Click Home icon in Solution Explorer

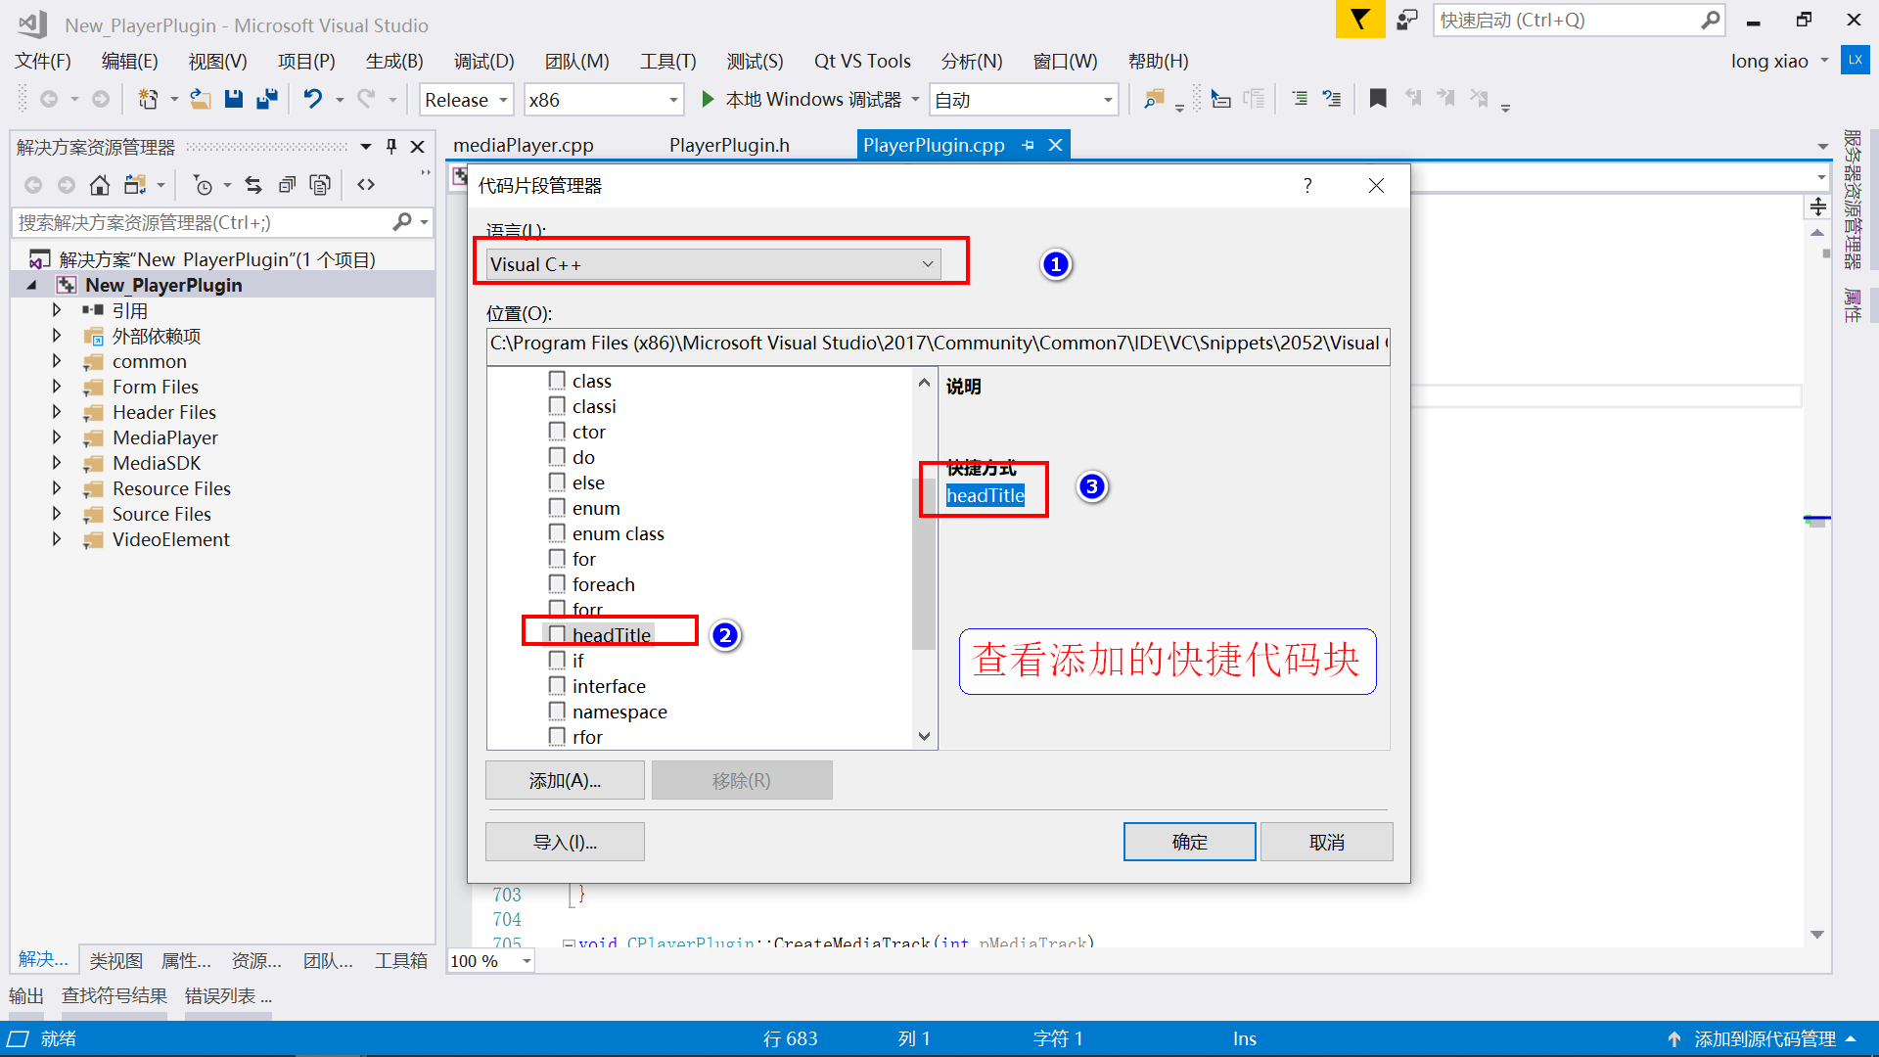point(99,185)
